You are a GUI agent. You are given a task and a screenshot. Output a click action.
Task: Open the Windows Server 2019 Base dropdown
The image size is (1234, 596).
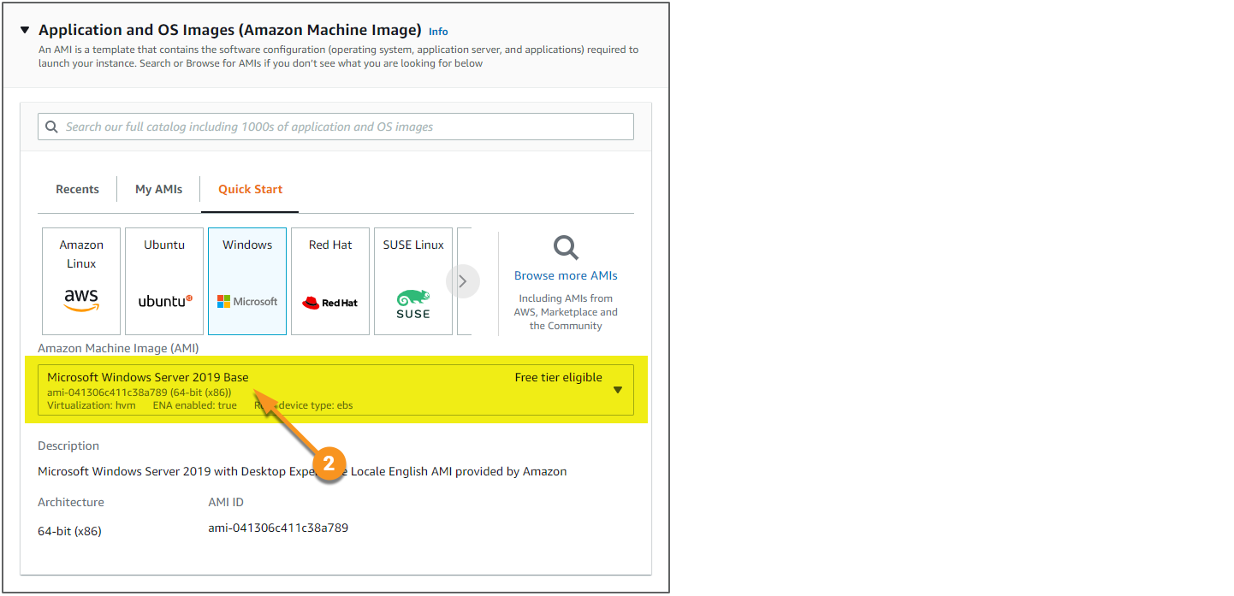[335, 390]
